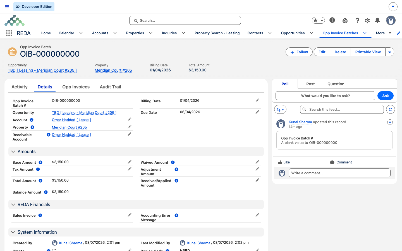This screenshot has height=251, width=402.
Task: Like the feed post
Action: [284, 162]
